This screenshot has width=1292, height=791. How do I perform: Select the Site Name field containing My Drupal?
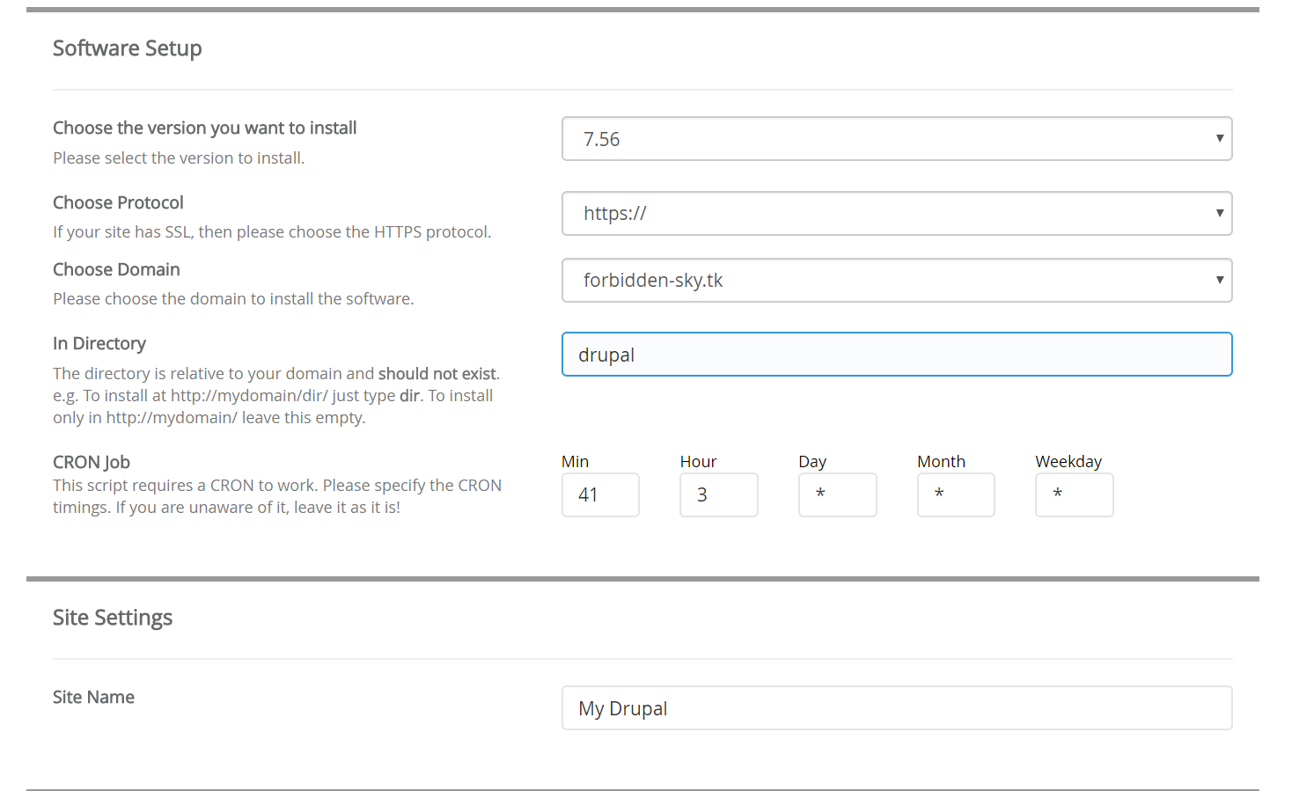(x=896, y=707)
